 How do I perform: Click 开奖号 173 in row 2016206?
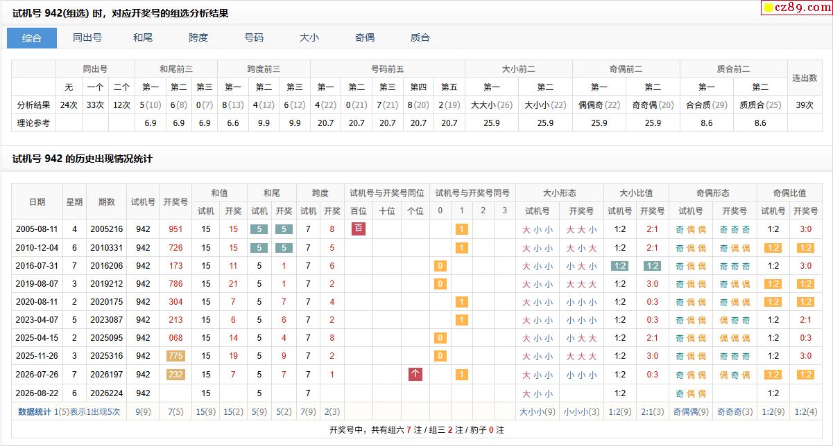click(175, 266)
